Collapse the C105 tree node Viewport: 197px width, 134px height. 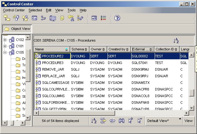[x=5, y=52]
